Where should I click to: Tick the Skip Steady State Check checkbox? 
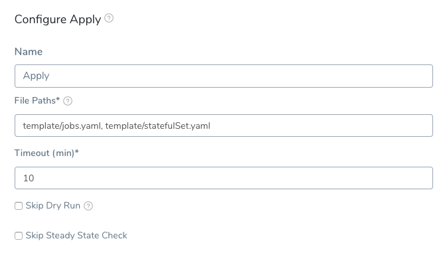coord(19,236)
